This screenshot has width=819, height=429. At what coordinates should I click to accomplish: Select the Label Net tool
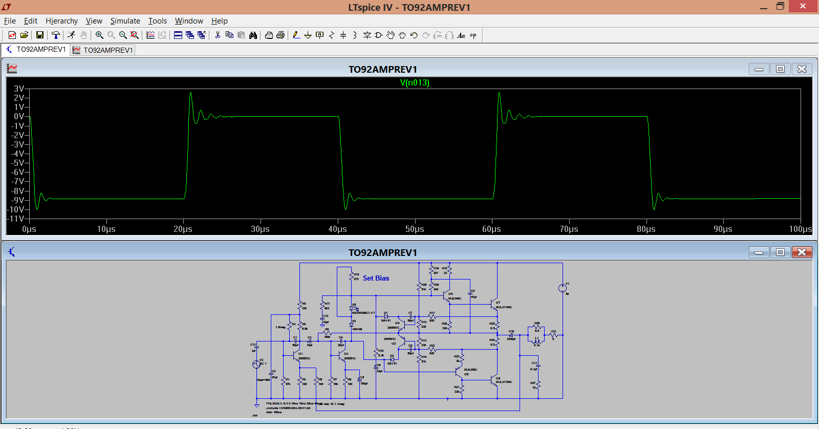320,35
